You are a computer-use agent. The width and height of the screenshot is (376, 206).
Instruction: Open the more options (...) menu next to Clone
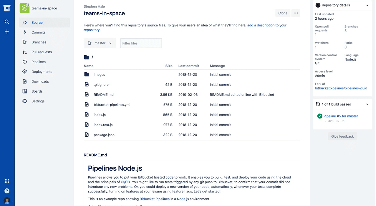(296, 13)
